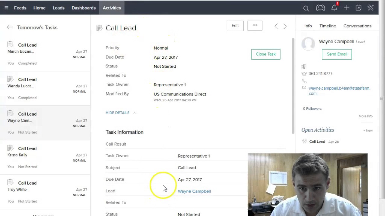The height and width of the screenshot is (216, 385).
Task: Click the US Communications Direct modifier name
Action: coord(180,94)
